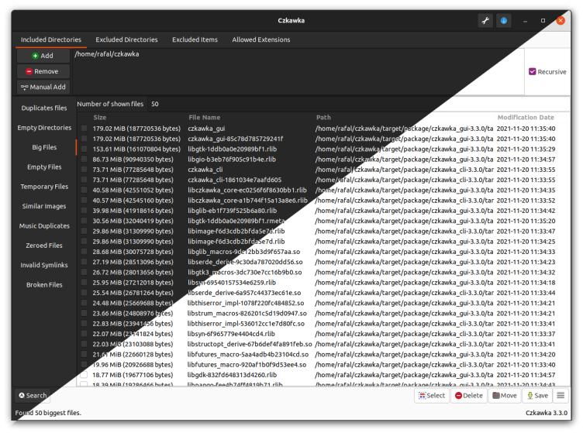Click the blue info icon
The width and height of the screenshot is (583, 433).
tap(504, 21)
